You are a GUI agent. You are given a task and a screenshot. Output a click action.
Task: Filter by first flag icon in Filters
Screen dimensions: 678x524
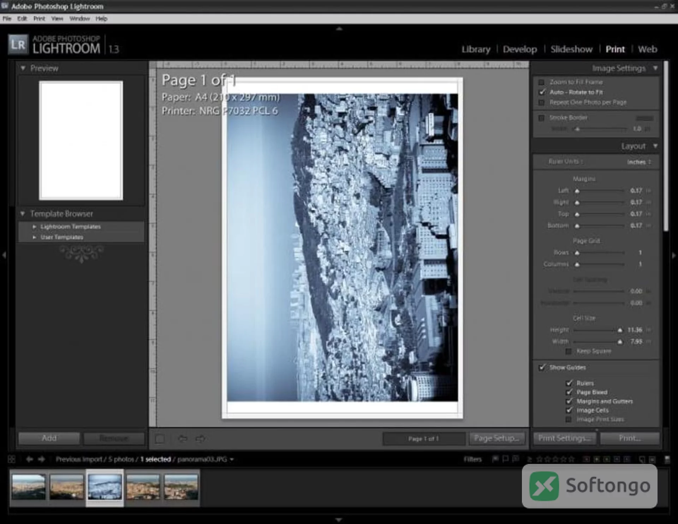tap(495, 459)
